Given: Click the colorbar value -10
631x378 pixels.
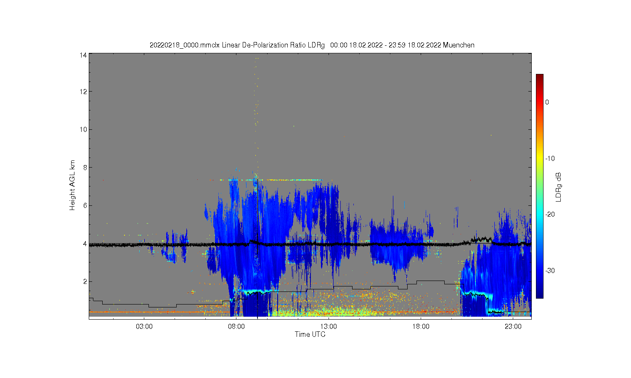Looking at the screenshot, I should pos(550,158).
